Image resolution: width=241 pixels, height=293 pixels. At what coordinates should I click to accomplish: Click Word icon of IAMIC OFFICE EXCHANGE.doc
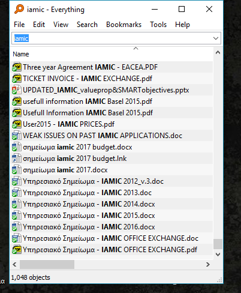coord(17,238)
